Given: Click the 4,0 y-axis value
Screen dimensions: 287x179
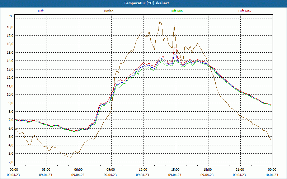Looking at the screenshot, I should [x=11, y=145].
